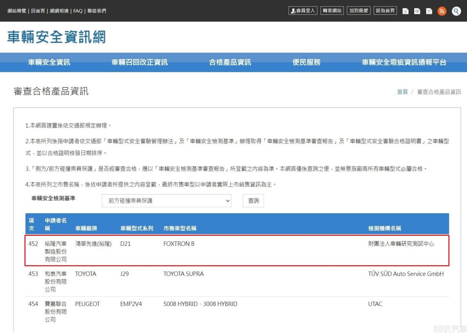Select the D21 series cell
This screenshot has width=467, height=333.
pos(126,244)
